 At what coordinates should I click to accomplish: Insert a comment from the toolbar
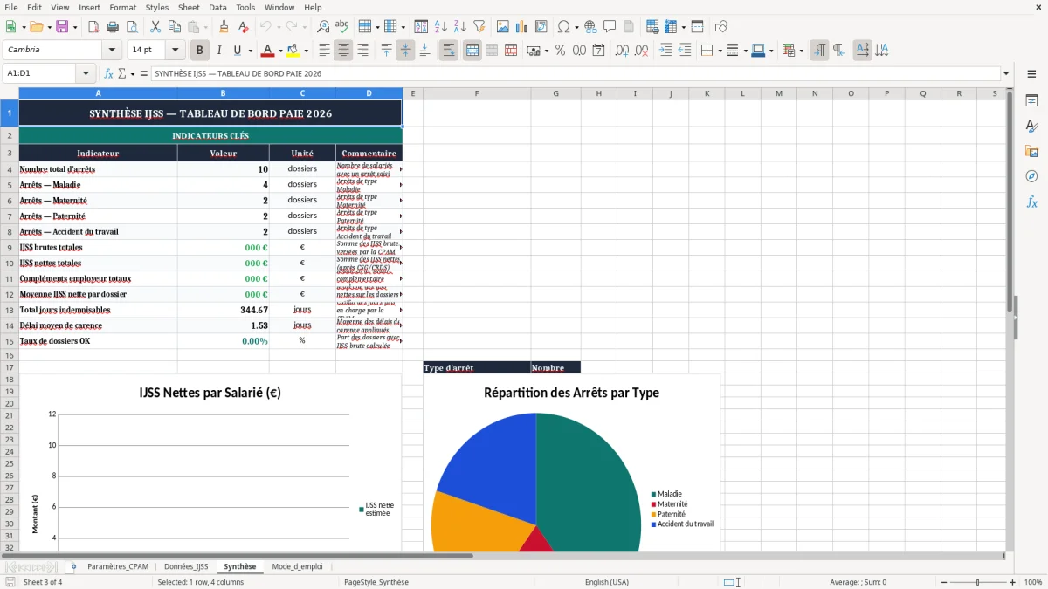[610, 27]
